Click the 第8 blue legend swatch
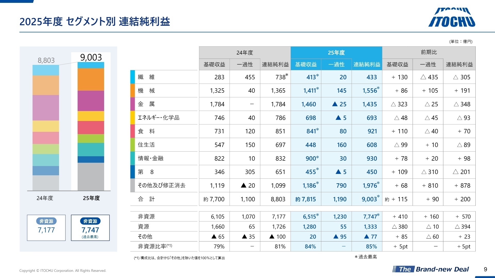The height and width of the screenshot is (278, 495). click(133, 172)
